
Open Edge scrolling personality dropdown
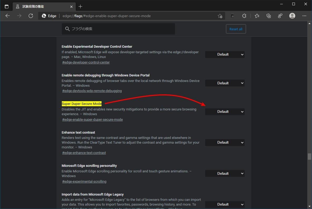coord(225,173)
